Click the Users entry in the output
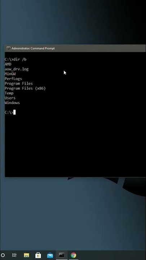Image resolution: width=146 pixels, height=260 pixels. [x=10, y=98]
